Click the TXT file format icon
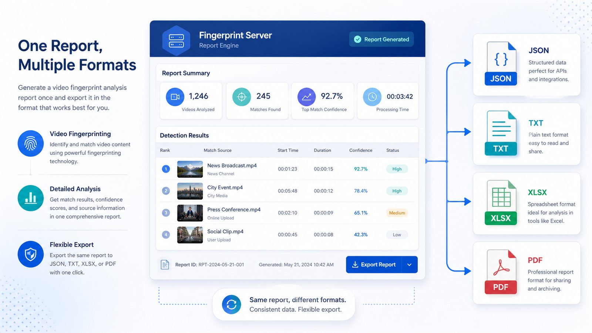The height and width of the screenshot is (333, 592). click(x=501, y=133)
